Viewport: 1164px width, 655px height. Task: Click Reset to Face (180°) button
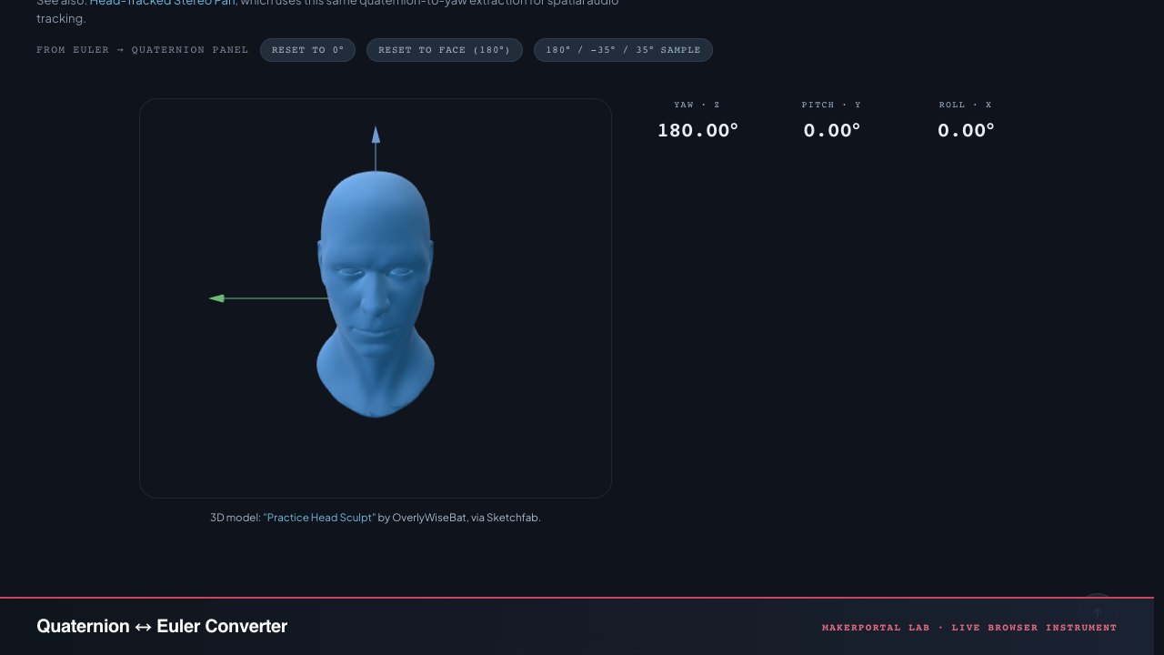coord(445,50)
